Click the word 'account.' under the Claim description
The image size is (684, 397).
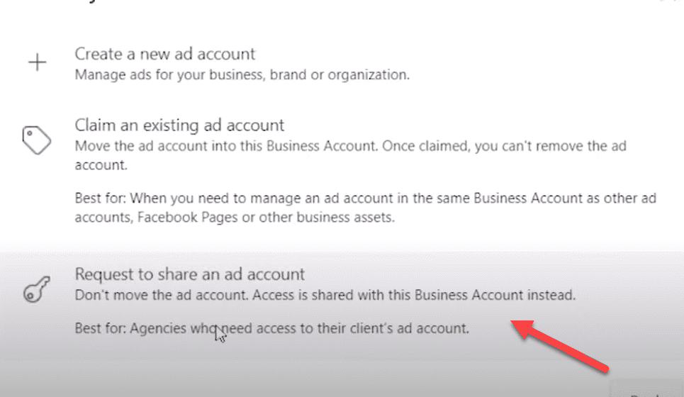[101, 165]
